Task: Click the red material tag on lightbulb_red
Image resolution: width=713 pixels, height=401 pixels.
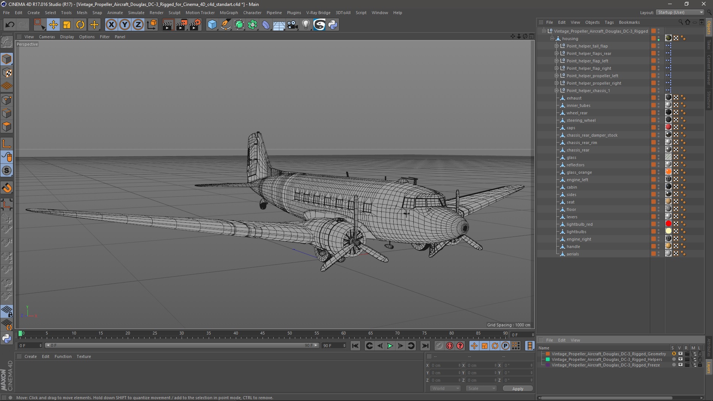Action: [x=668, y=224]
